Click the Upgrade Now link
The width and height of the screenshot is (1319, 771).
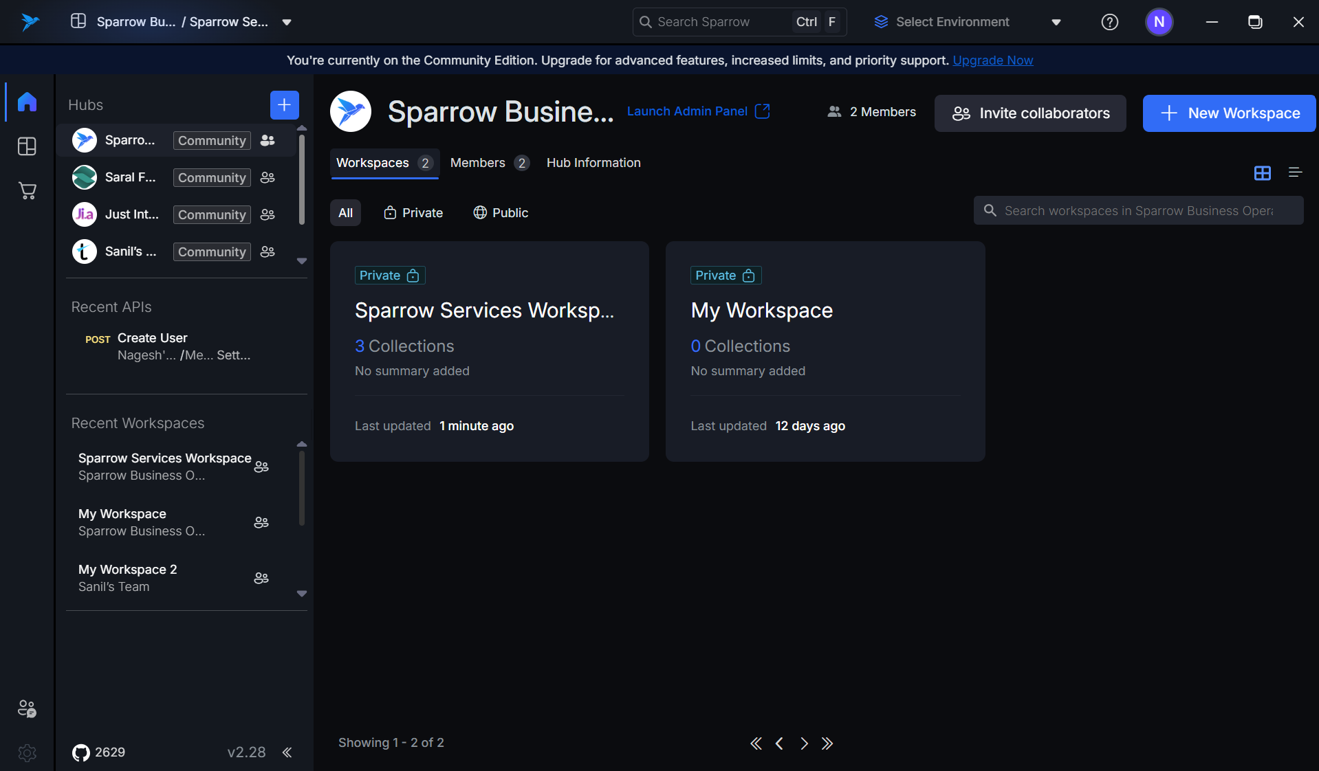pos(992,60)
